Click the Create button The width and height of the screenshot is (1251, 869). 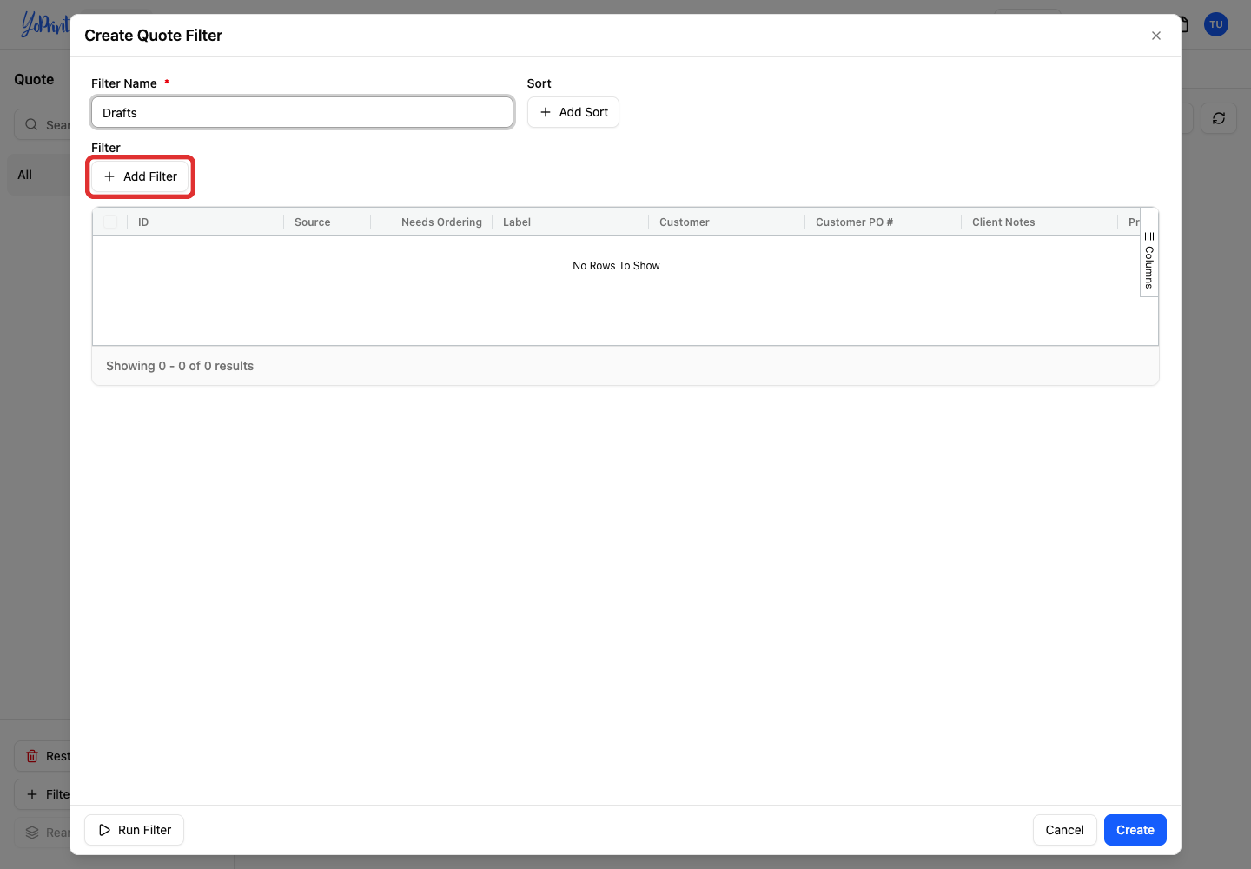[1135, 830]
